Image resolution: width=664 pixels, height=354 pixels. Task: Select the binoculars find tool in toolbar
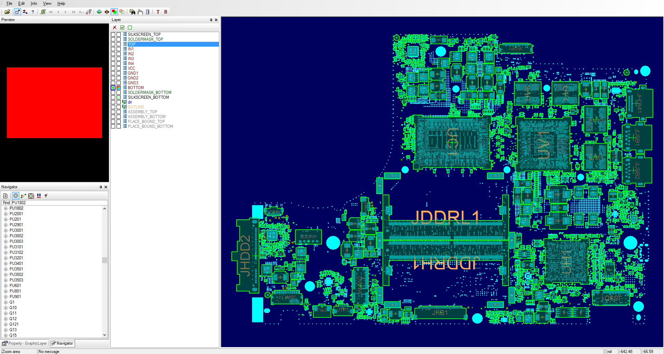(x=132, y=12)
